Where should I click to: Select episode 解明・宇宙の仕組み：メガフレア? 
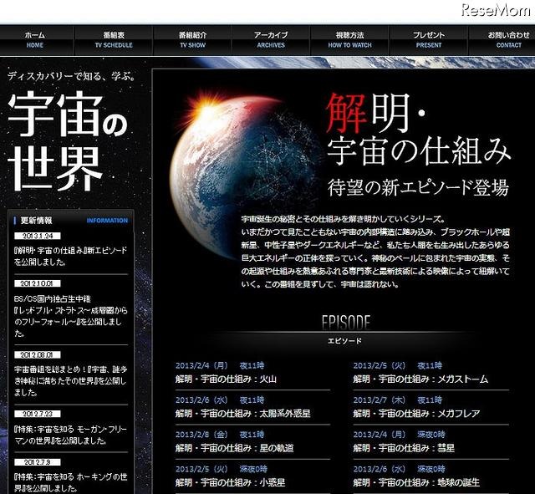click(x=416, y=414)
